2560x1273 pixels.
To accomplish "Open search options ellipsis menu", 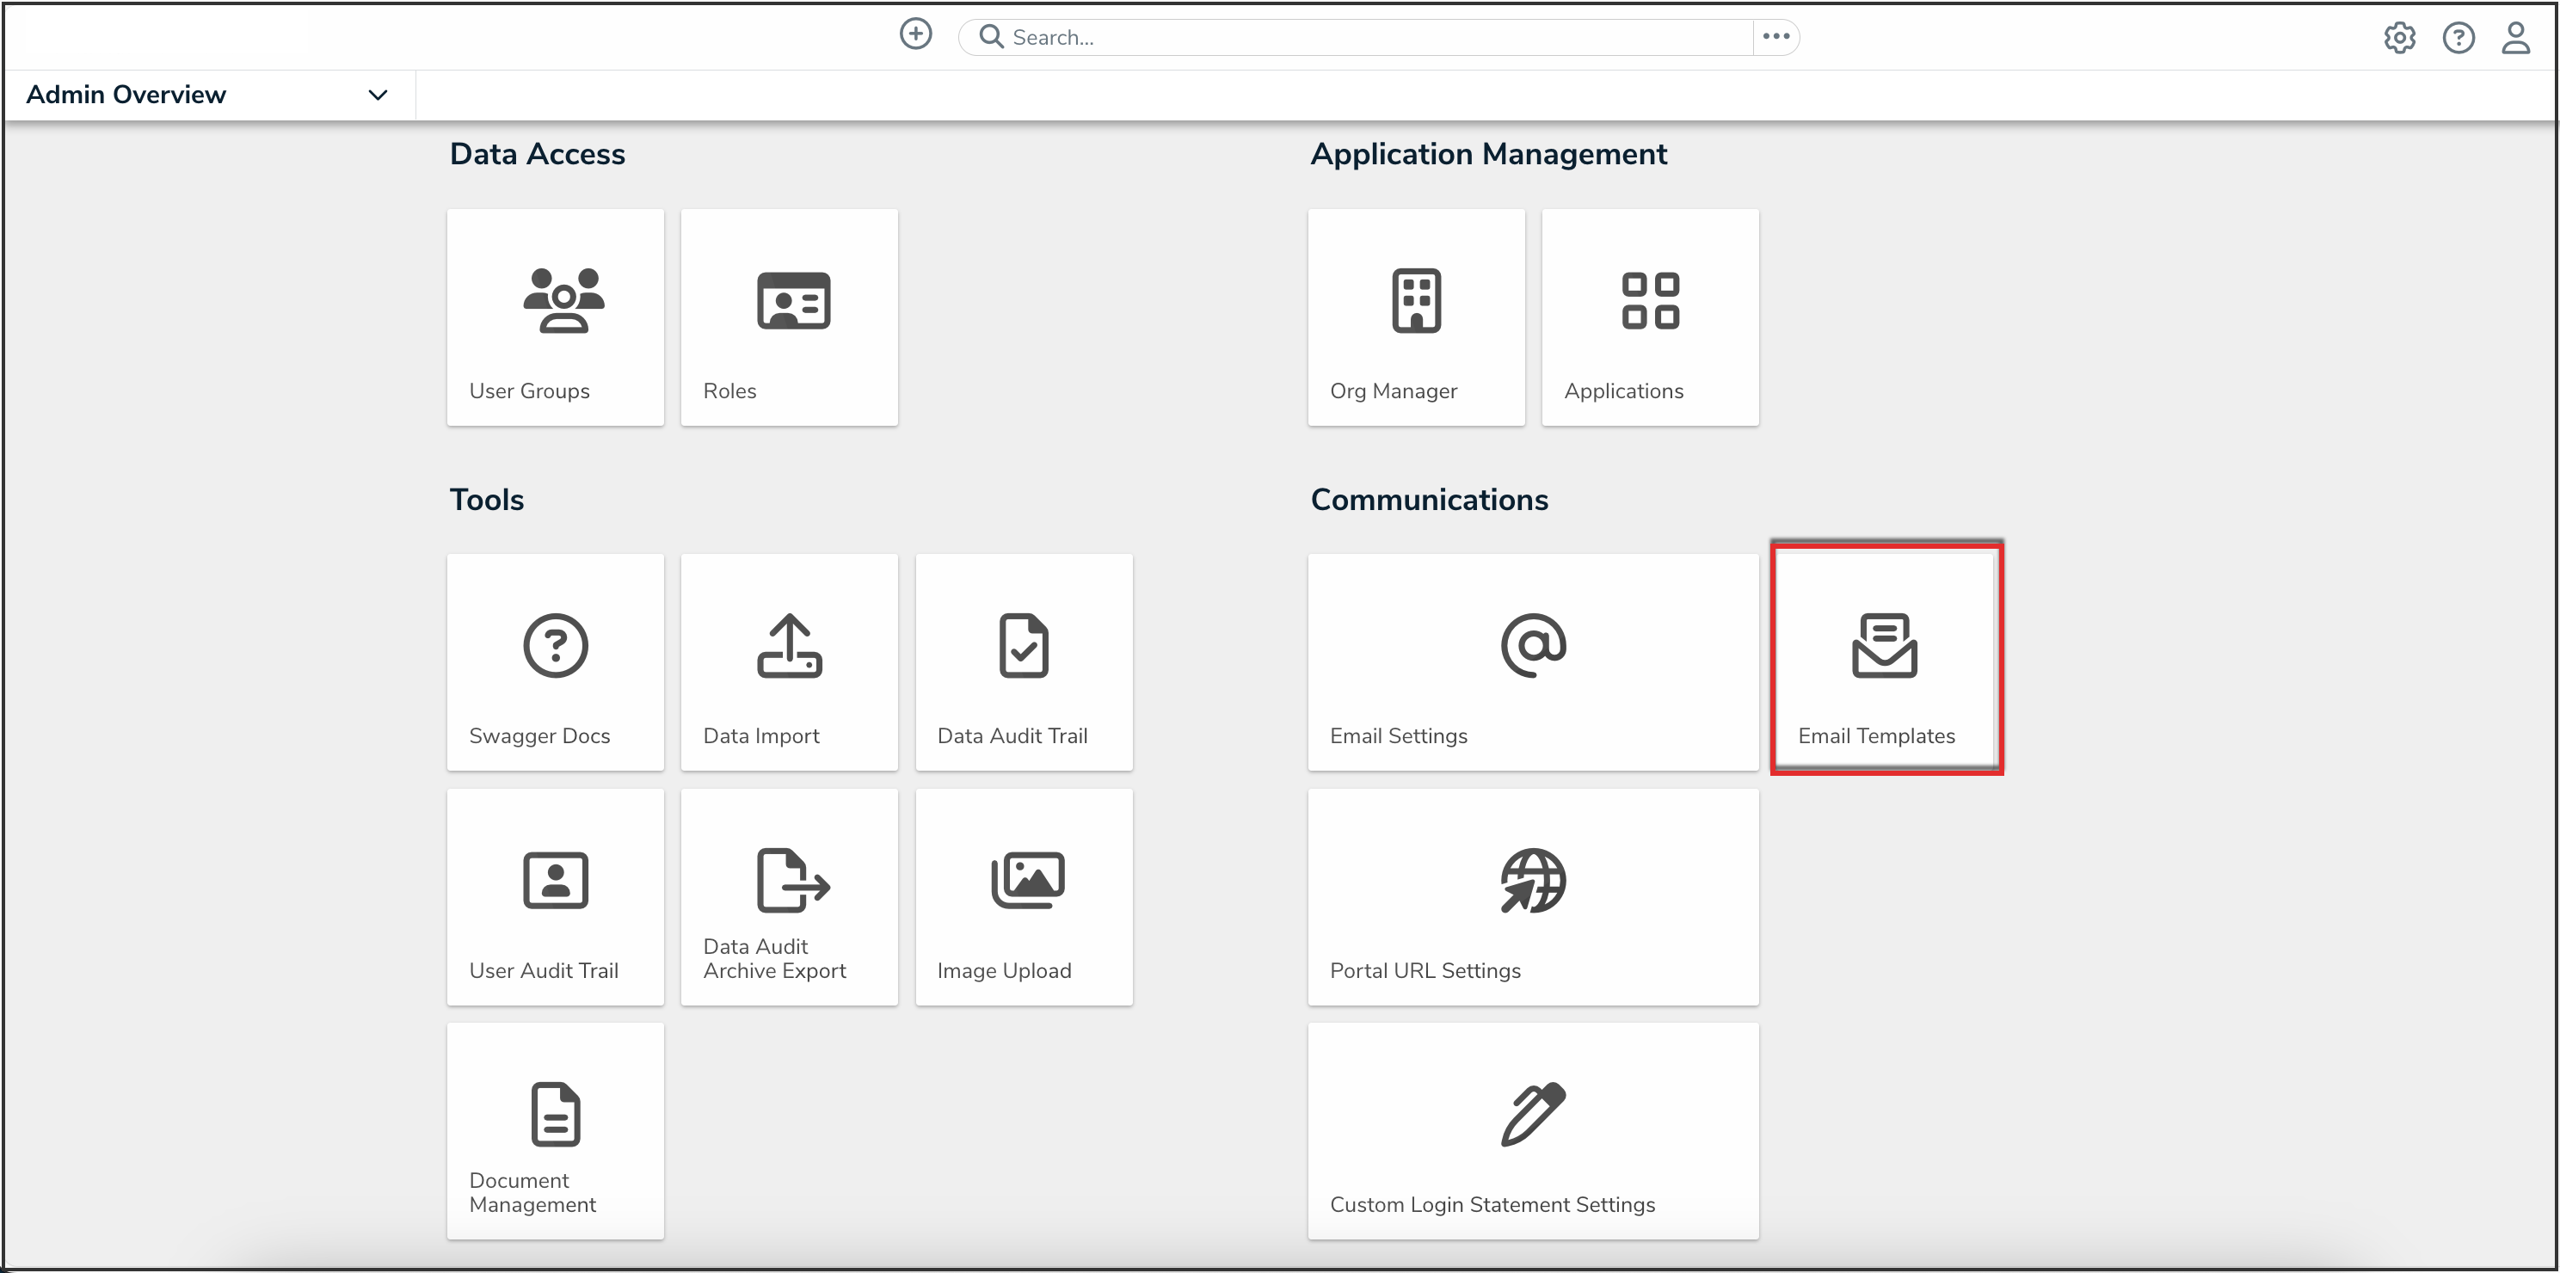I will (x=1775, y=37).
